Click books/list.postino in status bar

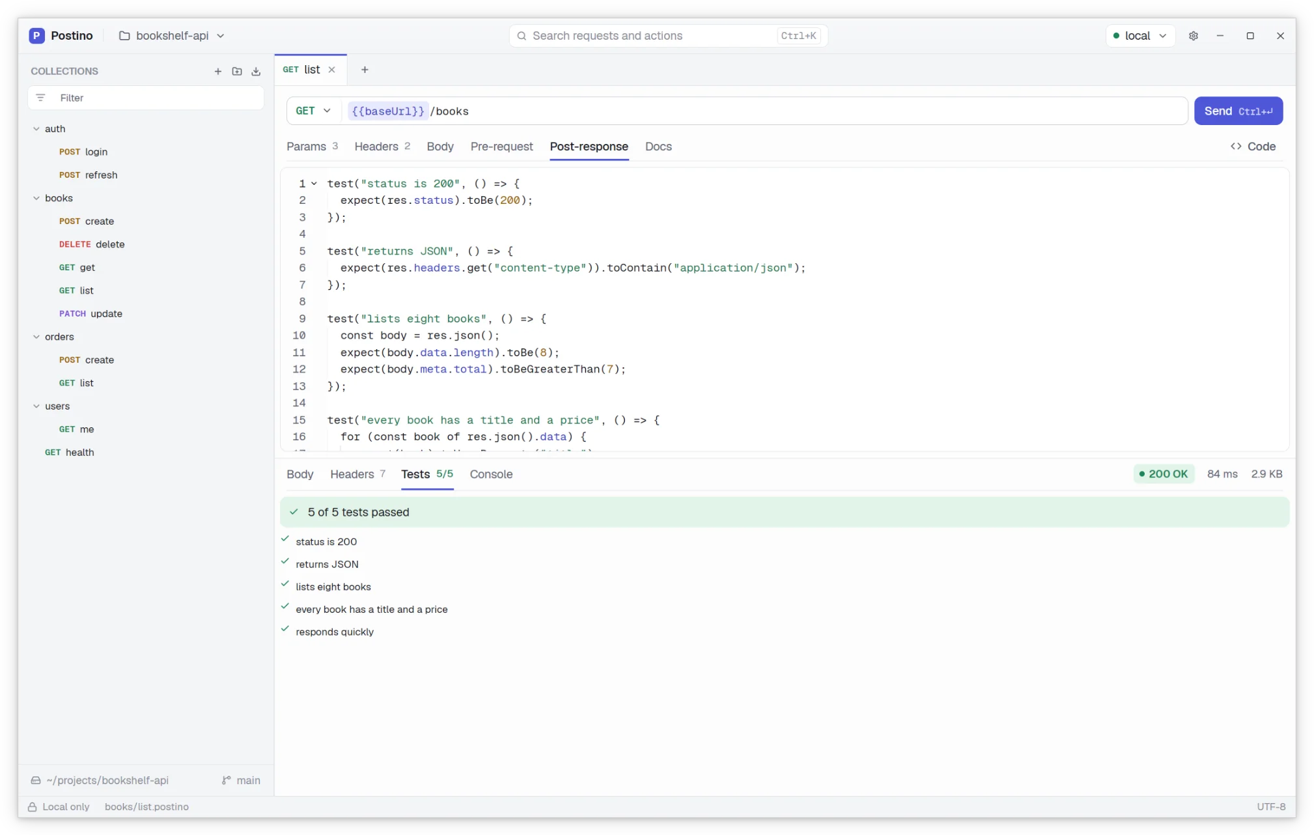pyautogui.click(x=147, y=807)
